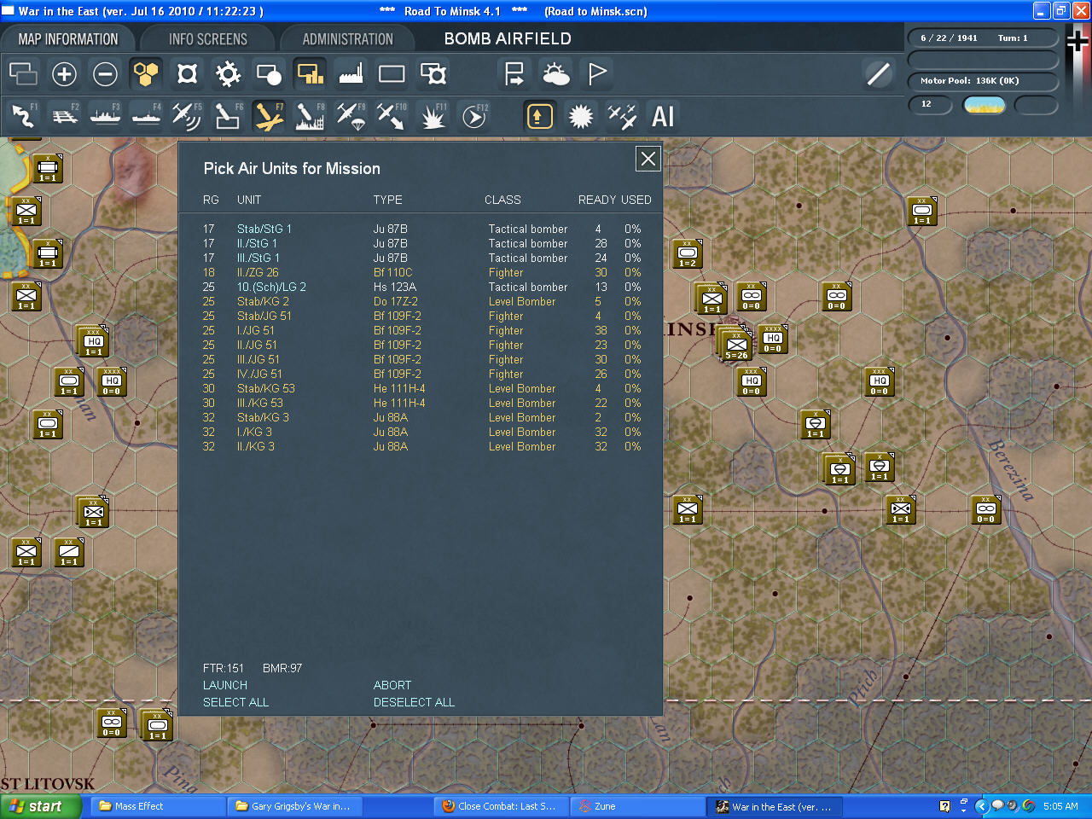Deselect the II./ZG 26 fighter unit
This screenshot has width=1092, height=819.
click(257, 272)
